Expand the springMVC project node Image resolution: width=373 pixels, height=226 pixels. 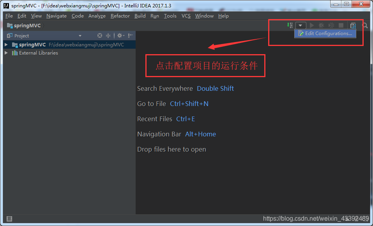[x=6, y=44]
